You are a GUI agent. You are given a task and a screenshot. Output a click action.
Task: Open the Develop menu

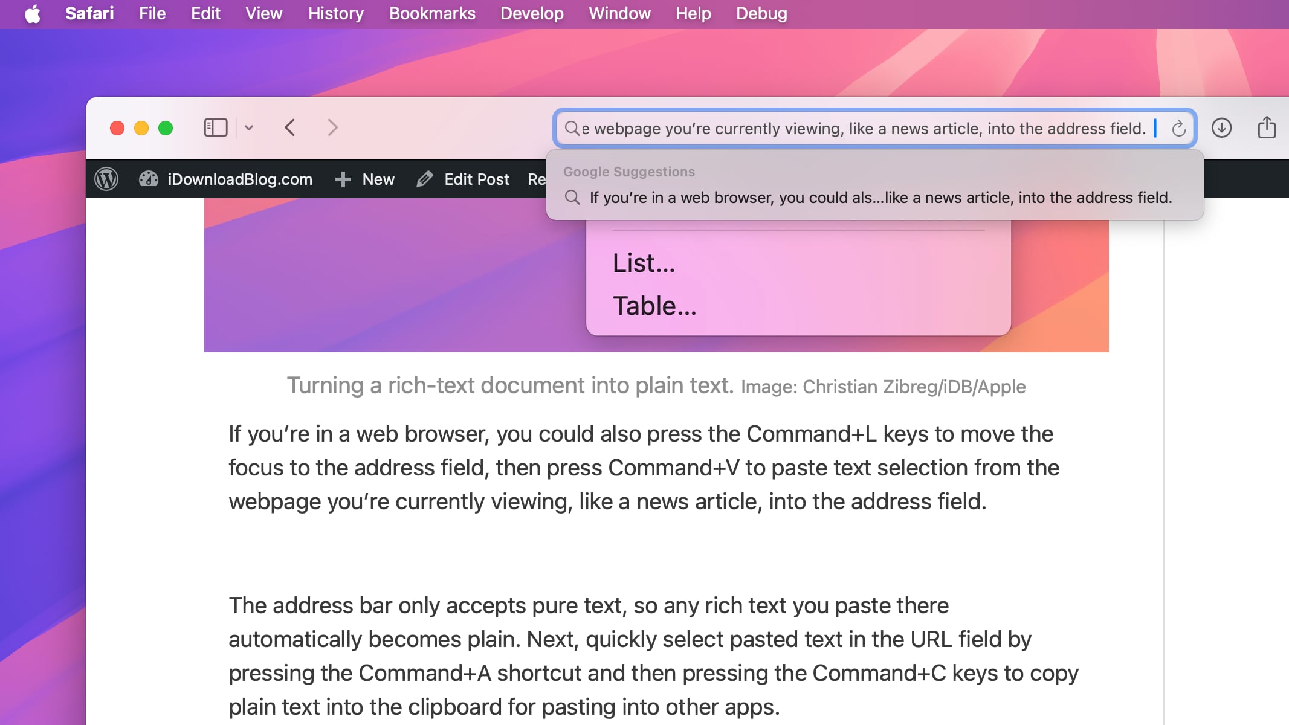532,13
